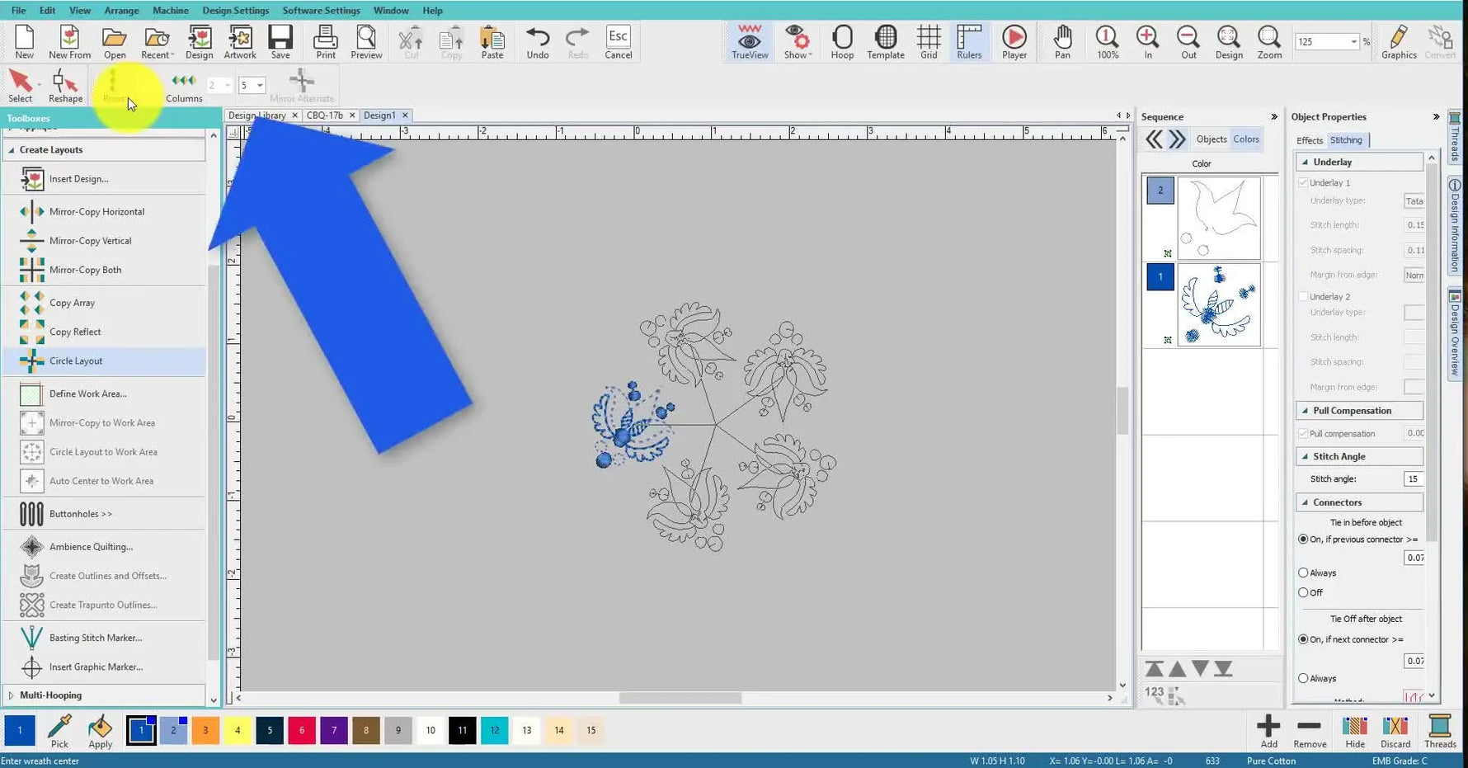Click the Copy Reflect tool
The image size is (1468, 768).
pos(75,331)
